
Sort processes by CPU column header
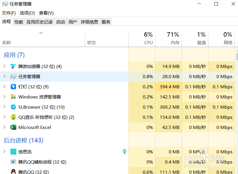142,39
